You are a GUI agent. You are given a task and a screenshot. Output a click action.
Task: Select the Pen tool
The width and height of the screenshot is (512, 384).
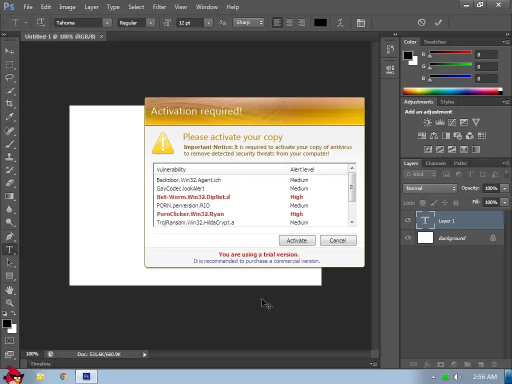9,236
